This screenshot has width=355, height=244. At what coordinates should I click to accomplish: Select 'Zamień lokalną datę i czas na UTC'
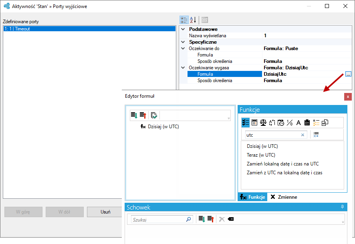coord(282,164)
